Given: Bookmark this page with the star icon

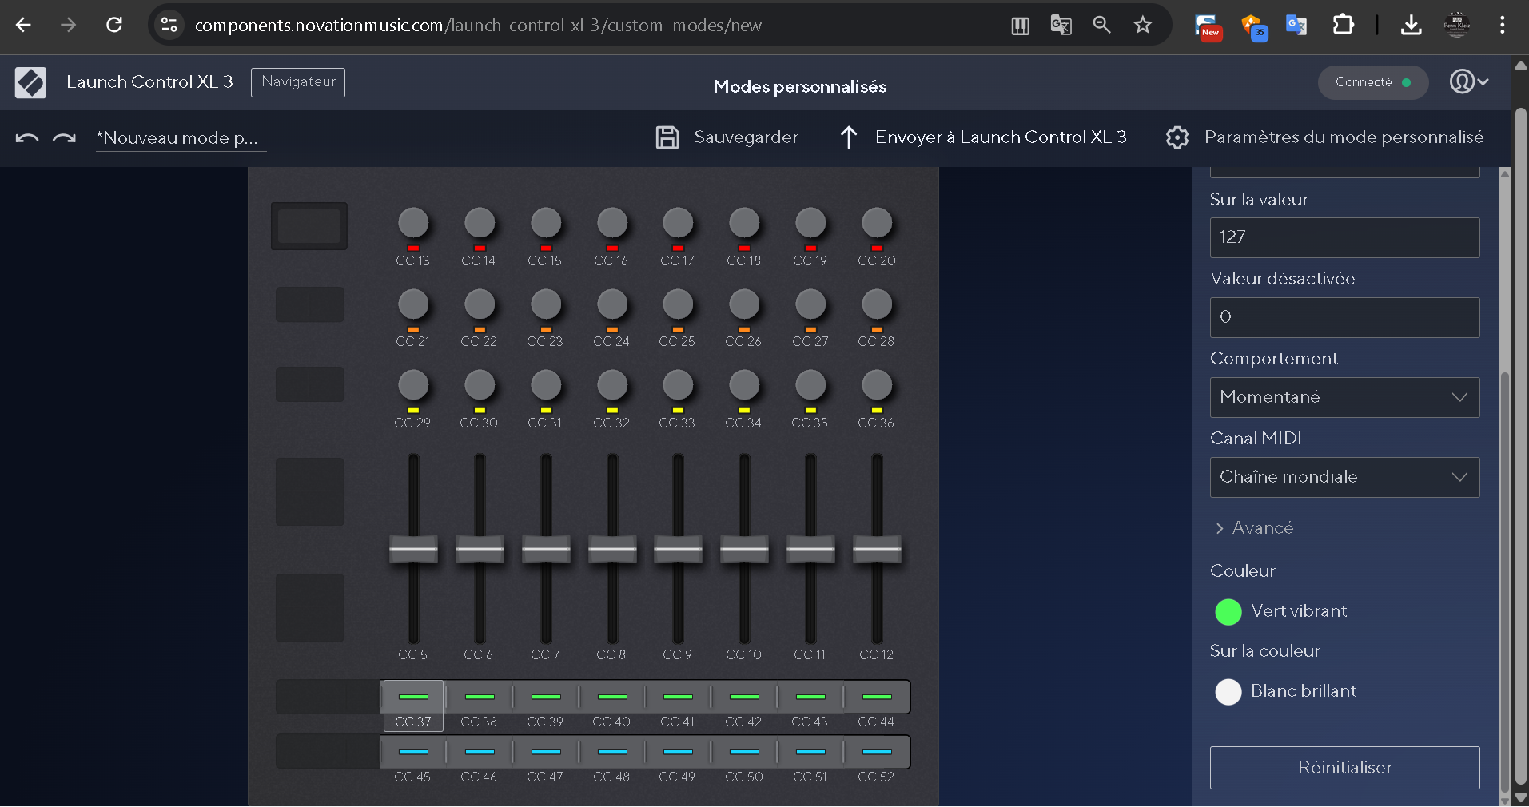Looking at the screenshot, I should click(1142, 25).
